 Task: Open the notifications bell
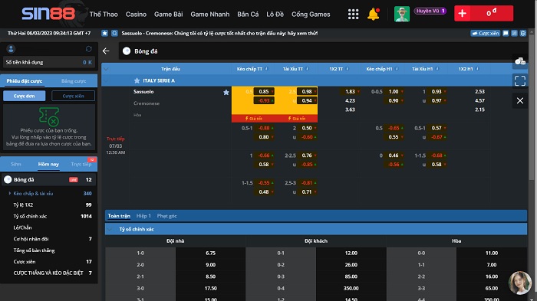click(374, 14)
